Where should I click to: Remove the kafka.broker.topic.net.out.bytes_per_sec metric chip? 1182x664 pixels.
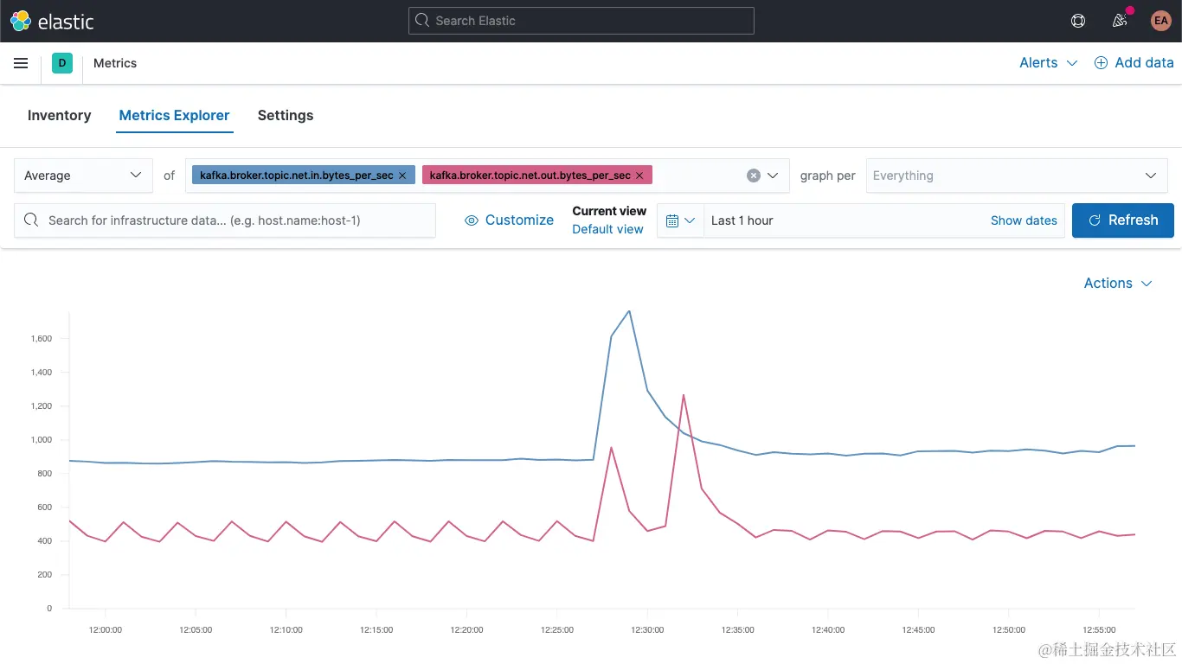[x=639, y=175]
